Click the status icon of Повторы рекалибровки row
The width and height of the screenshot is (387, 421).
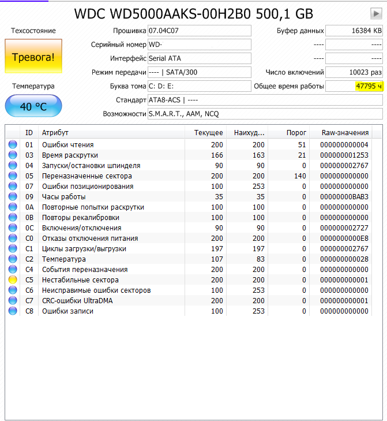[13, 217]
